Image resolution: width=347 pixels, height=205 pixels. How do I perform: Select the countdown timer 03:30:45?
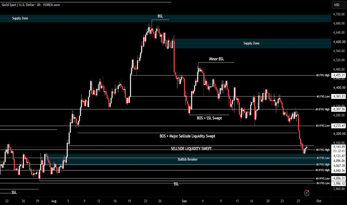(x=339, y=151)
